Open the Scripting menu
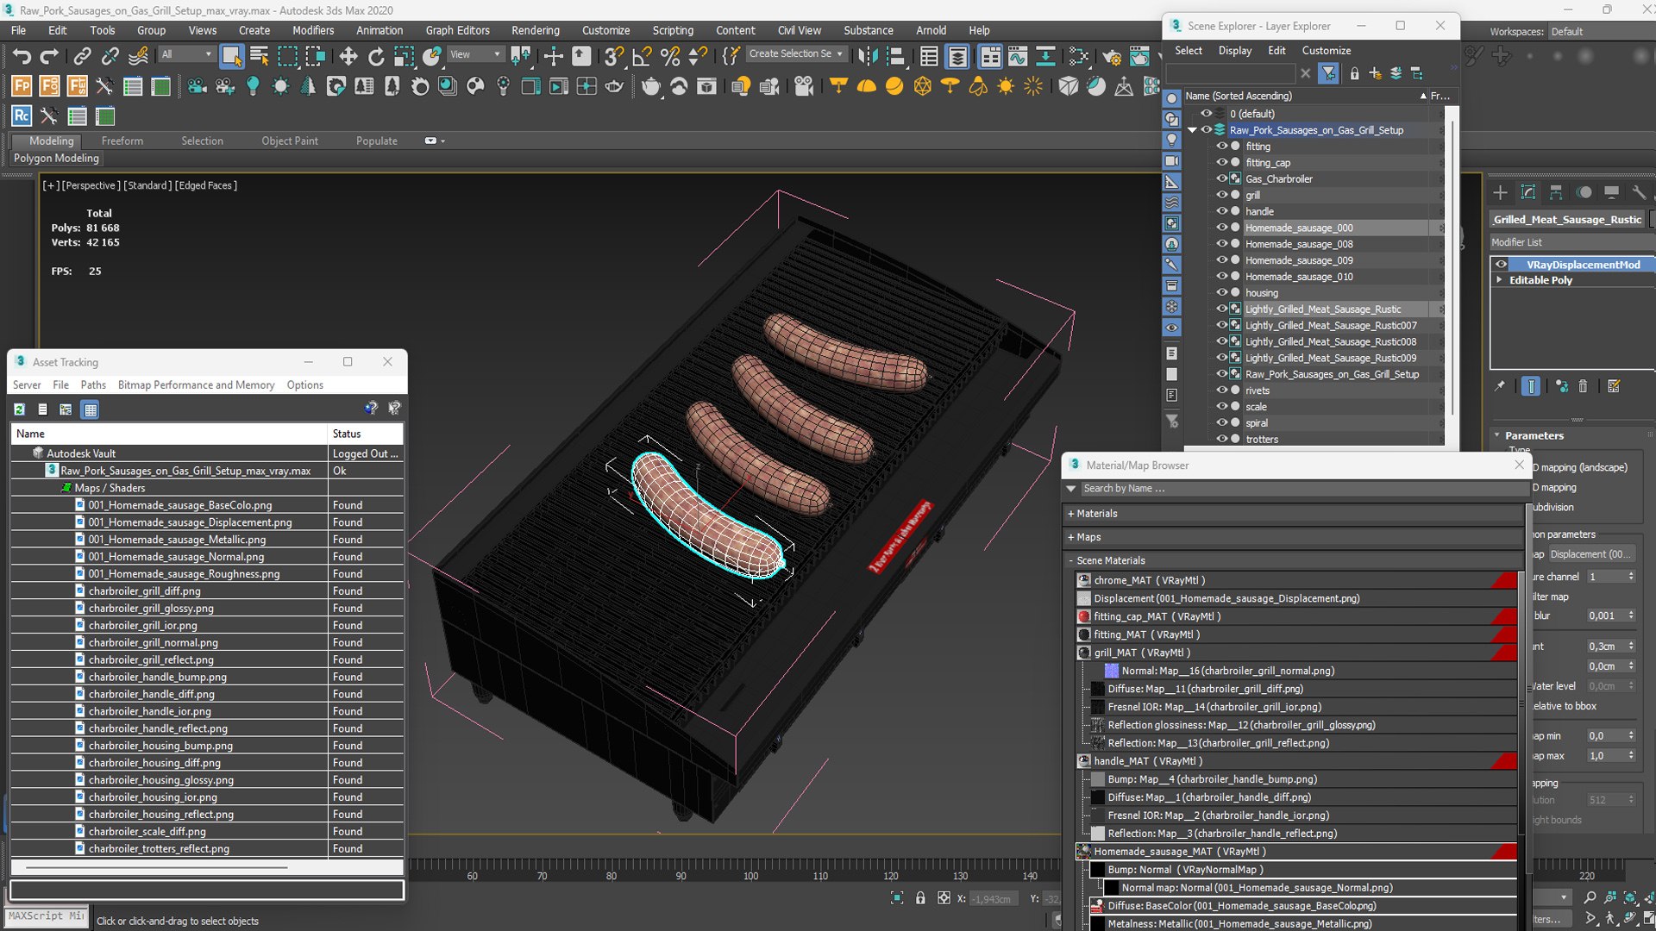 (x=673, y=30)
